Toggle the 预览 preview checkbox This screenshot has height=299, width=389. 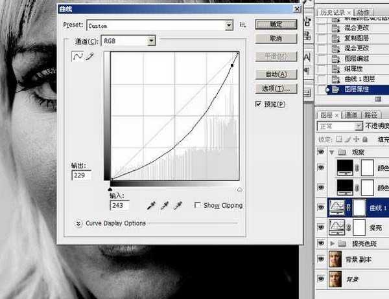[259, 104]
